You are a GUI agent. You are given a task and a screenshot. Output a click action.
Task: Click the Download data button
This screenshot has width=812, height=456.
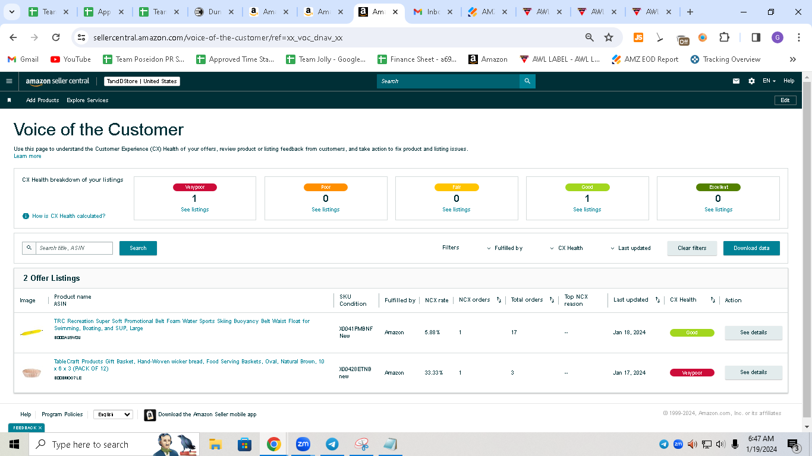751,248
